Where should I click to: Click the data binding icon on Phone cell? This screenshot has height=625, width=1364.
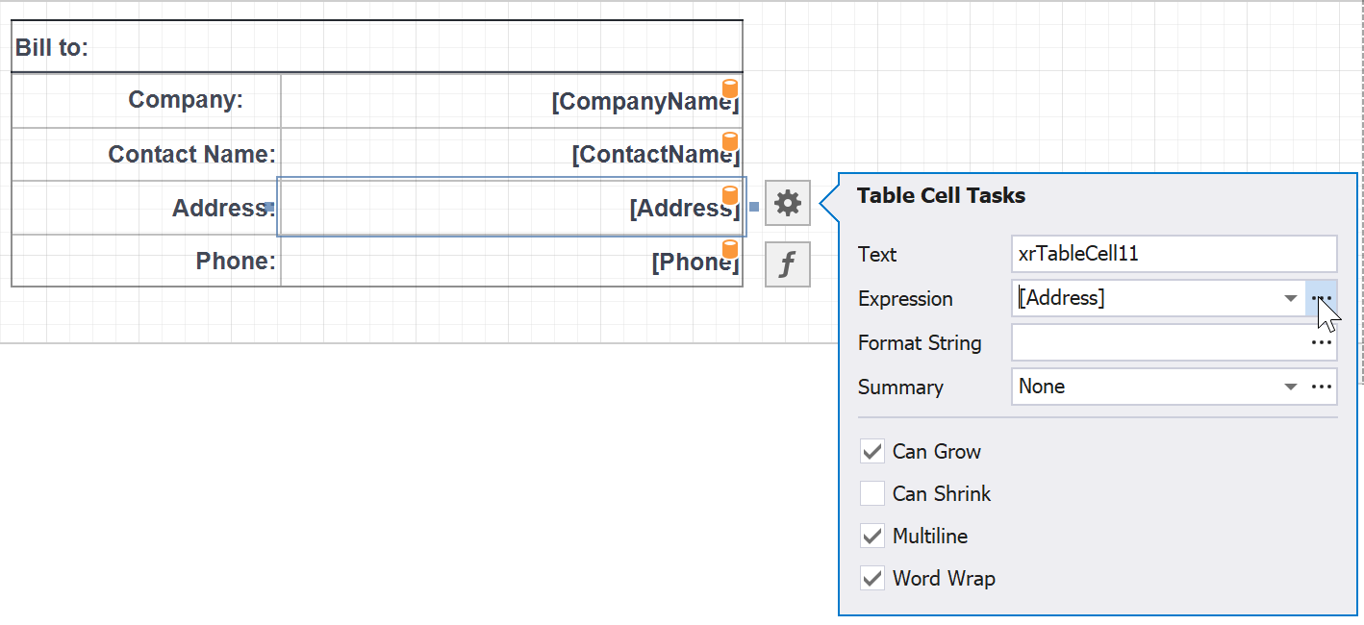coord(730,250)
